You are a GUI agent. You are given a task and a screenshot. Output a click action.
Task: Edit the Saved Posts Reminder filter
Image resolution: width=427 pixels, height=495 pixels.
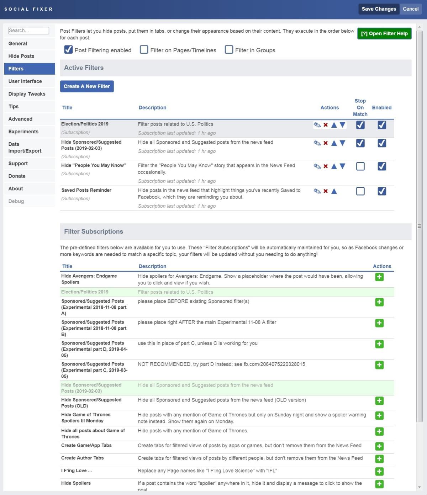point(317,191)
